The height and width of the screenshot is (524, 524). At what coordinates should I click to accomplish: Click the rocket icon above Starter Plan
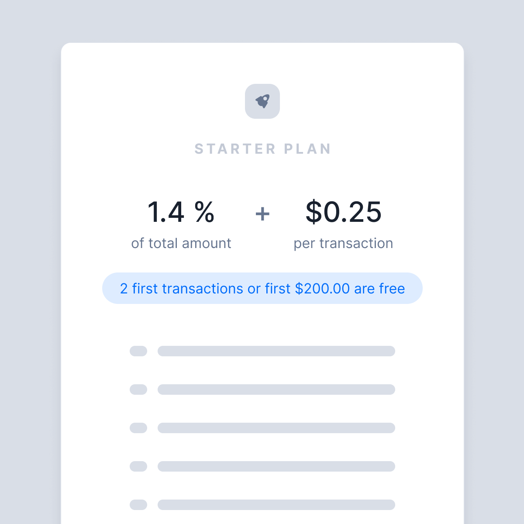point(262,101)
